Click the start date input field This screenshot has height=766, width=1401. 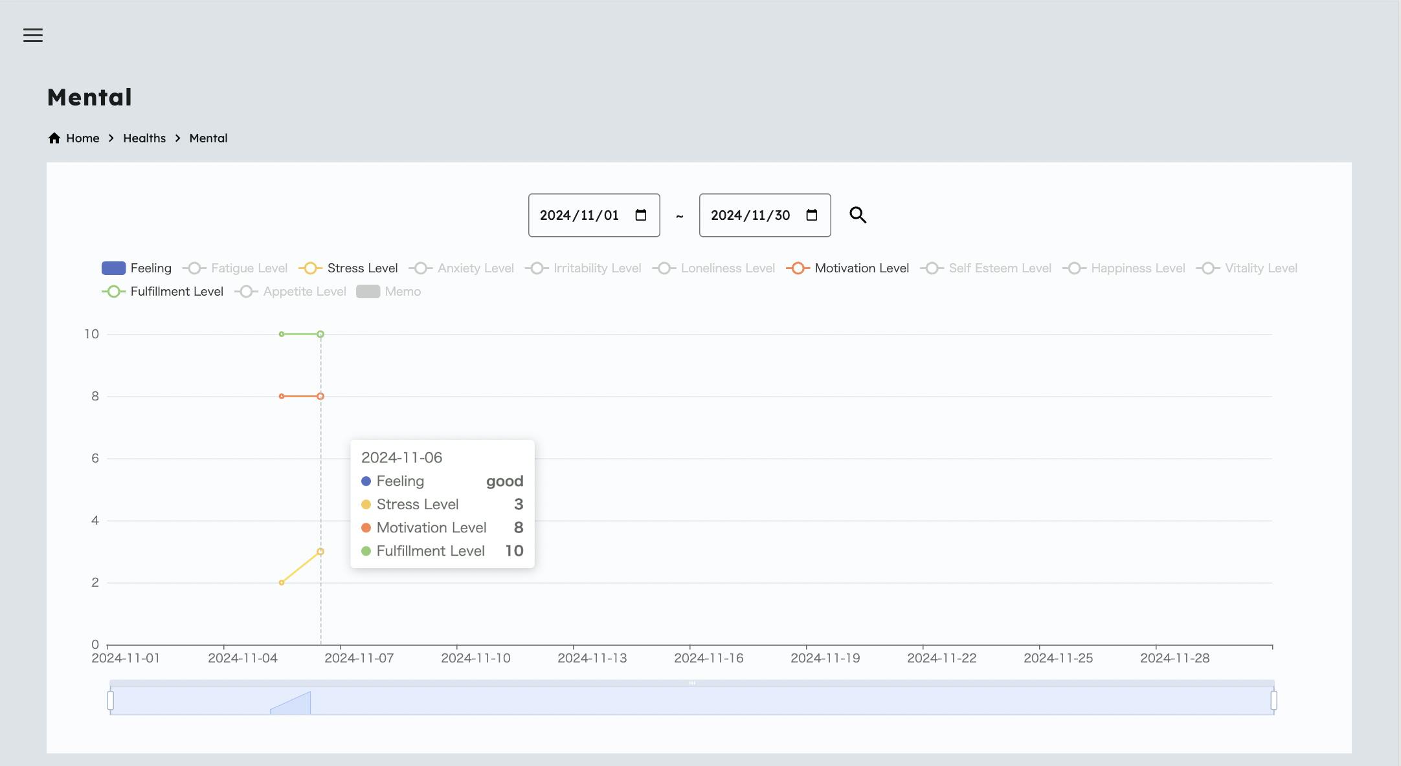[x=579, y=215]
